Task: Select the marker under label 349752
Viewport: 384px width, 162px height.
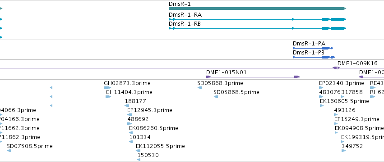Action: (x=343, y=151)
